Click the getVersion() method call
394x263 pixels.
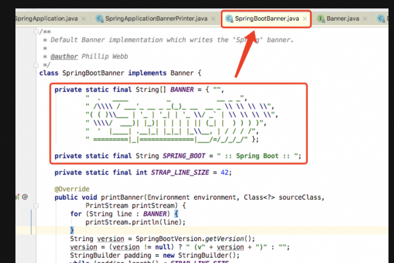(x=229, y=239)
